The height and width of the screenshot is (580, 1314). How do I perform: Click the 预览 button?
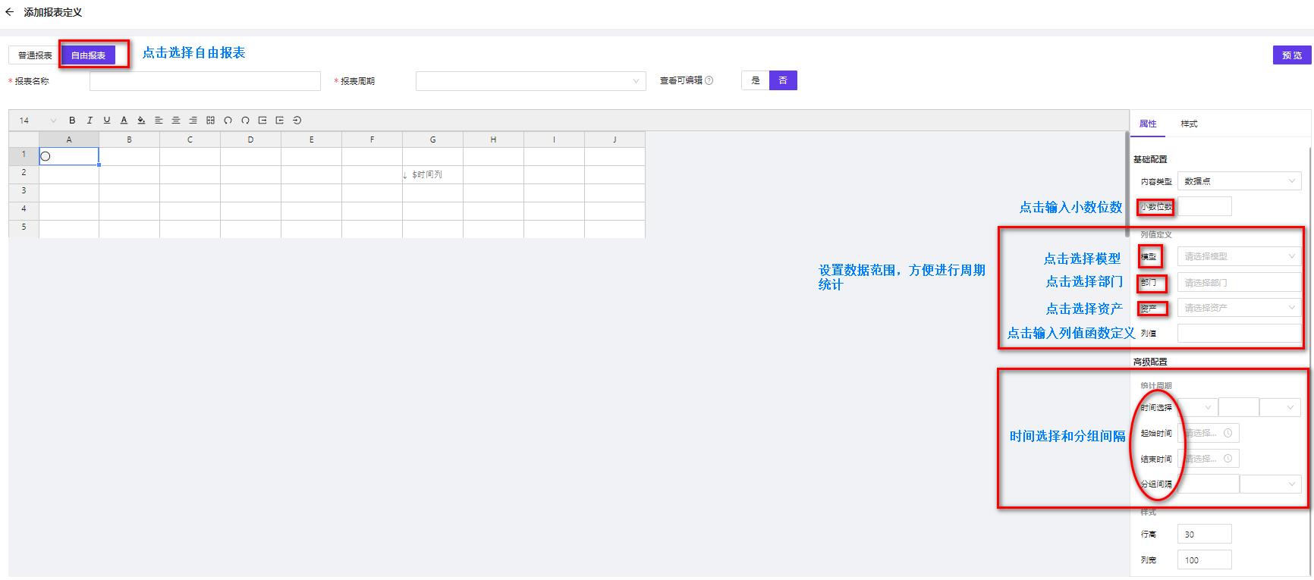1292,55
